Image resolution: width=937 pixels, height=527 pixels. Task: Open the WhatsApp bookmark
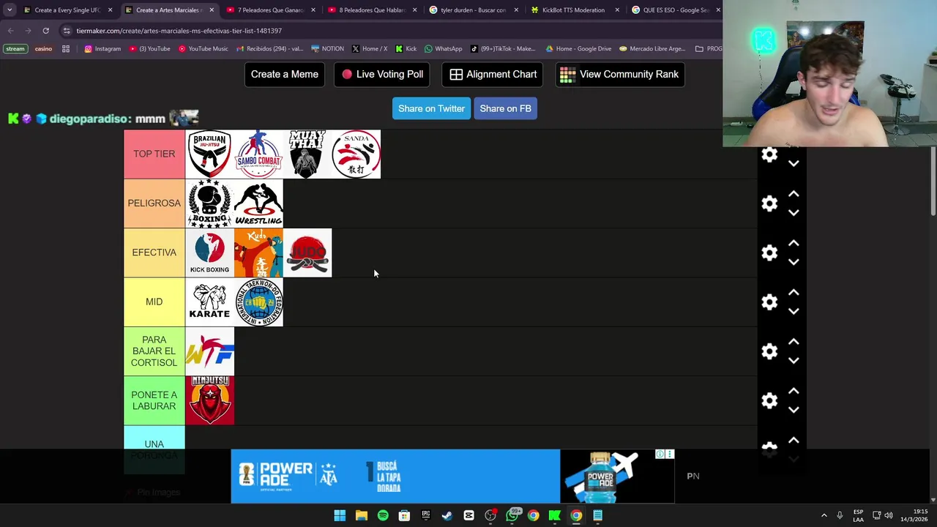pos(443,49)
